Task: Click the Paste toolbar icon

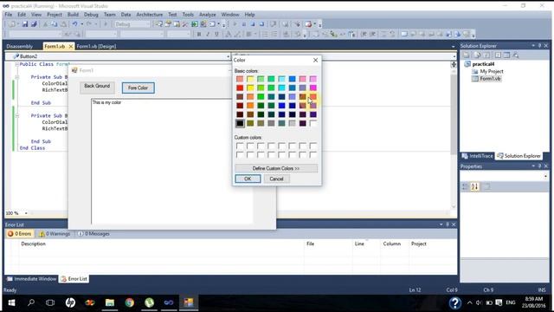Action: [x=63, y=24]
